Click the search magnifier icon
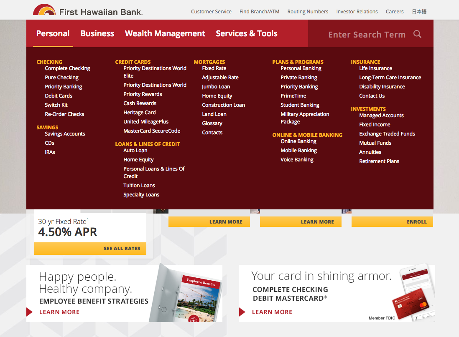459x337 pixels. (418, 34)
